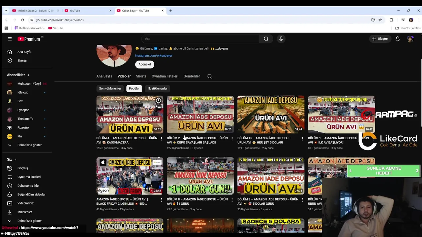Expand Abonelikler section arrow
422x237 pixels.
click(x=28, y=75)
